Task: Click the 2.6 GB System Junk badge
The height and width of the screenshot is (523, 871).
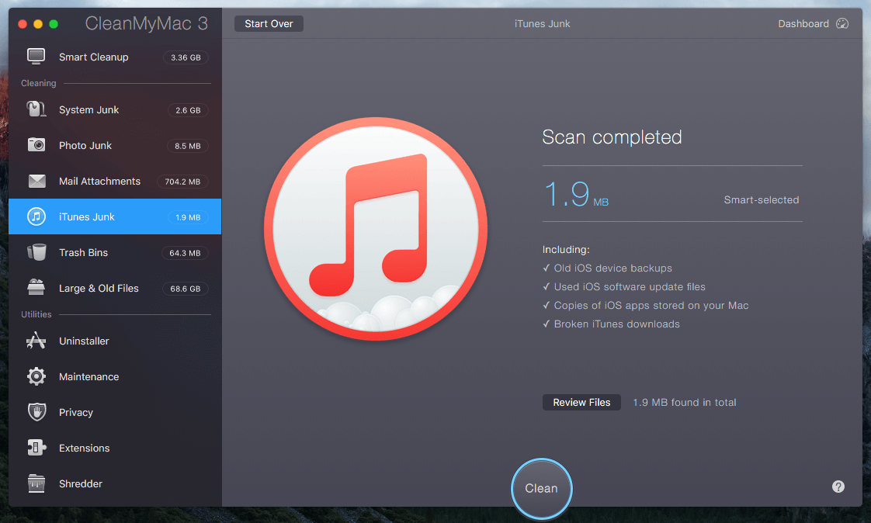Action: (x=188, y=110)
